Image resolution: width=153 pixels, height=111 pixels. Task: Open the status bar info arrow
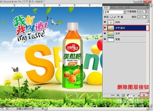point(43,109)
